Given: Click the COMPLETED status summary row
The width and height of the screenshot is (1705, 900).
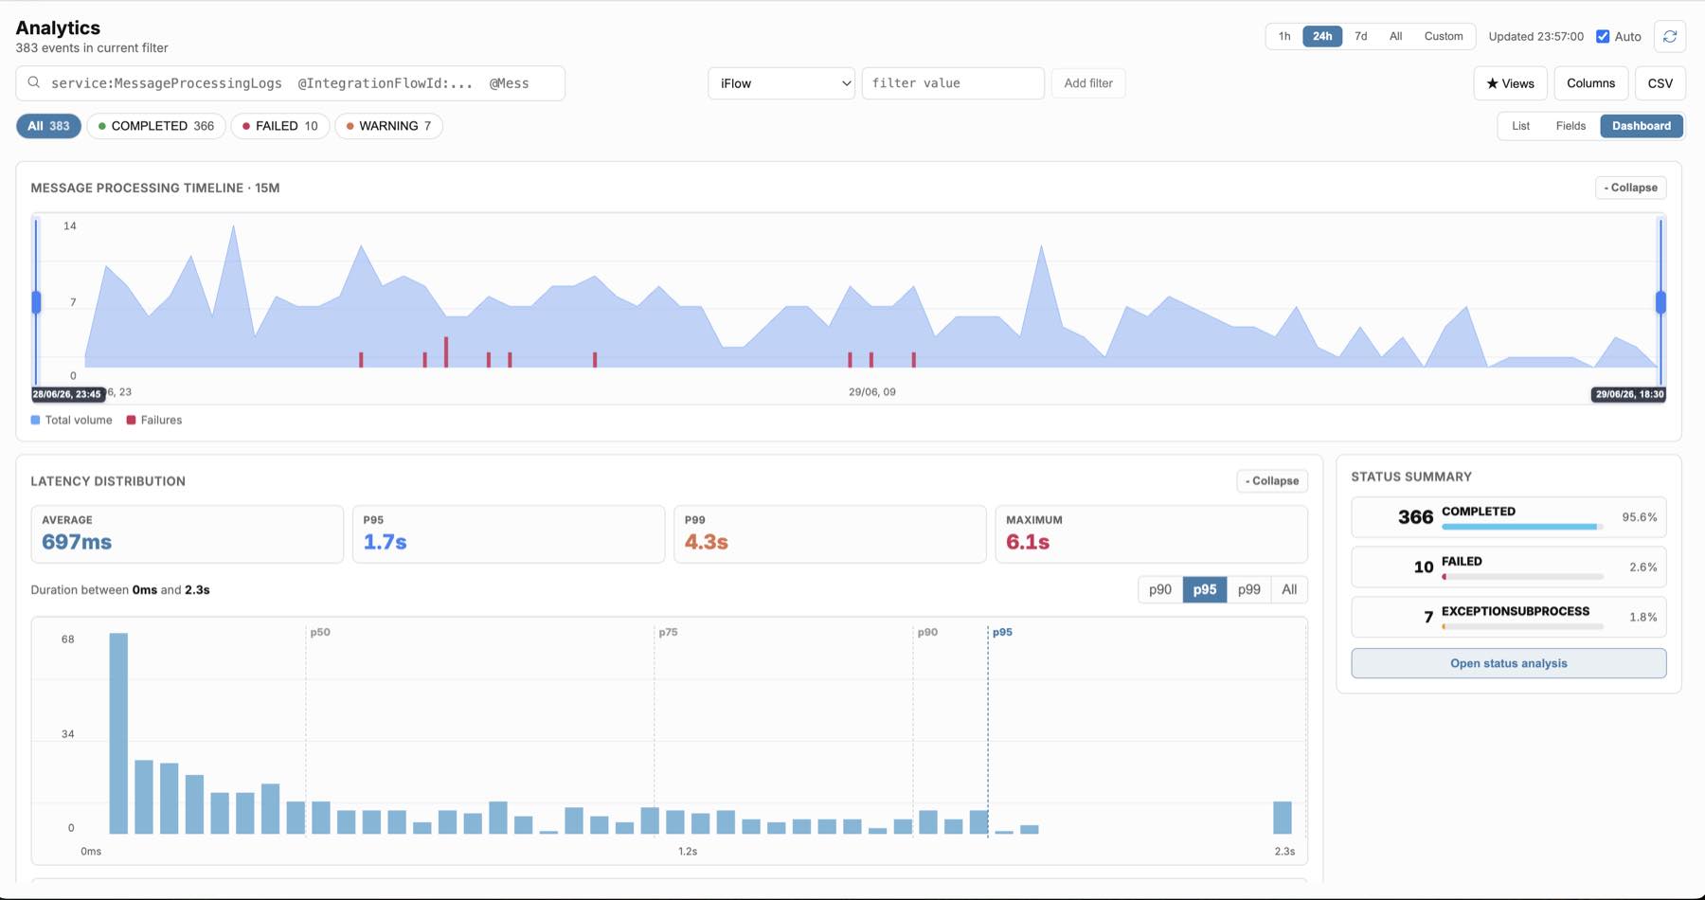Looking at the screenshot, I should [1509, 517].
